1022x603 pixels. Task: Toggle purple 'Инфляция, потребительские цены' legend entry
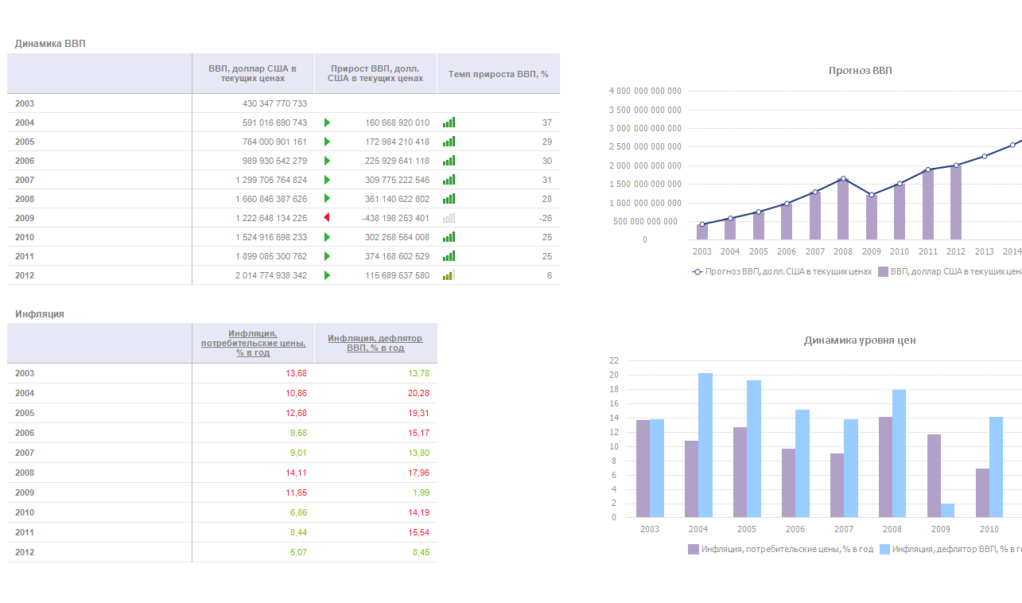[x=694, y=549]
